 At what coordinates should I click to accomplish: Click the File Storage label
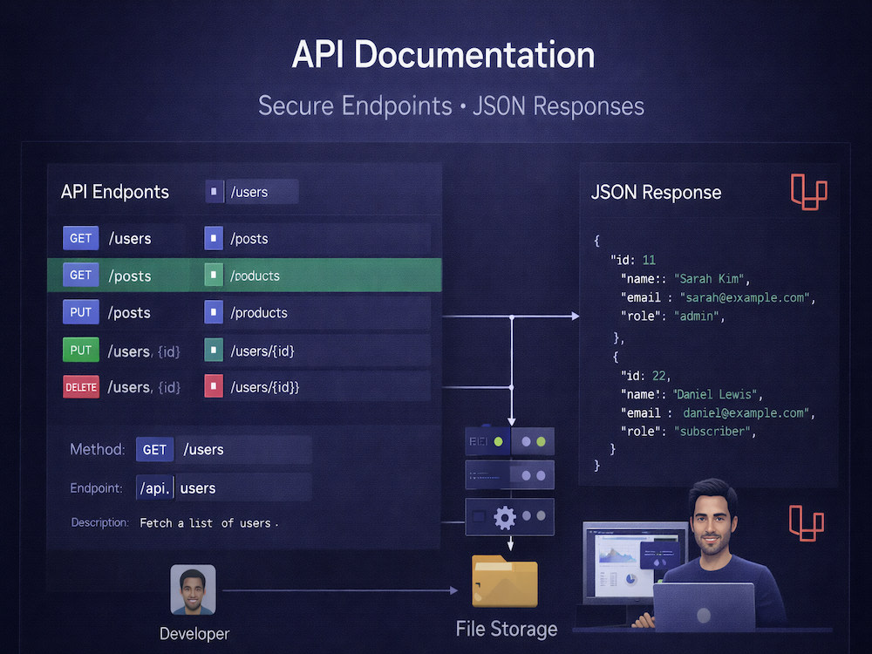pyautogui.click(x=507, y=629)
